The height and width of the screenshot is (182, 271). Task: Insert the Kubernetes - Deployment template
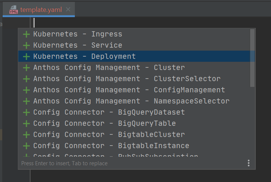[85, 57]
